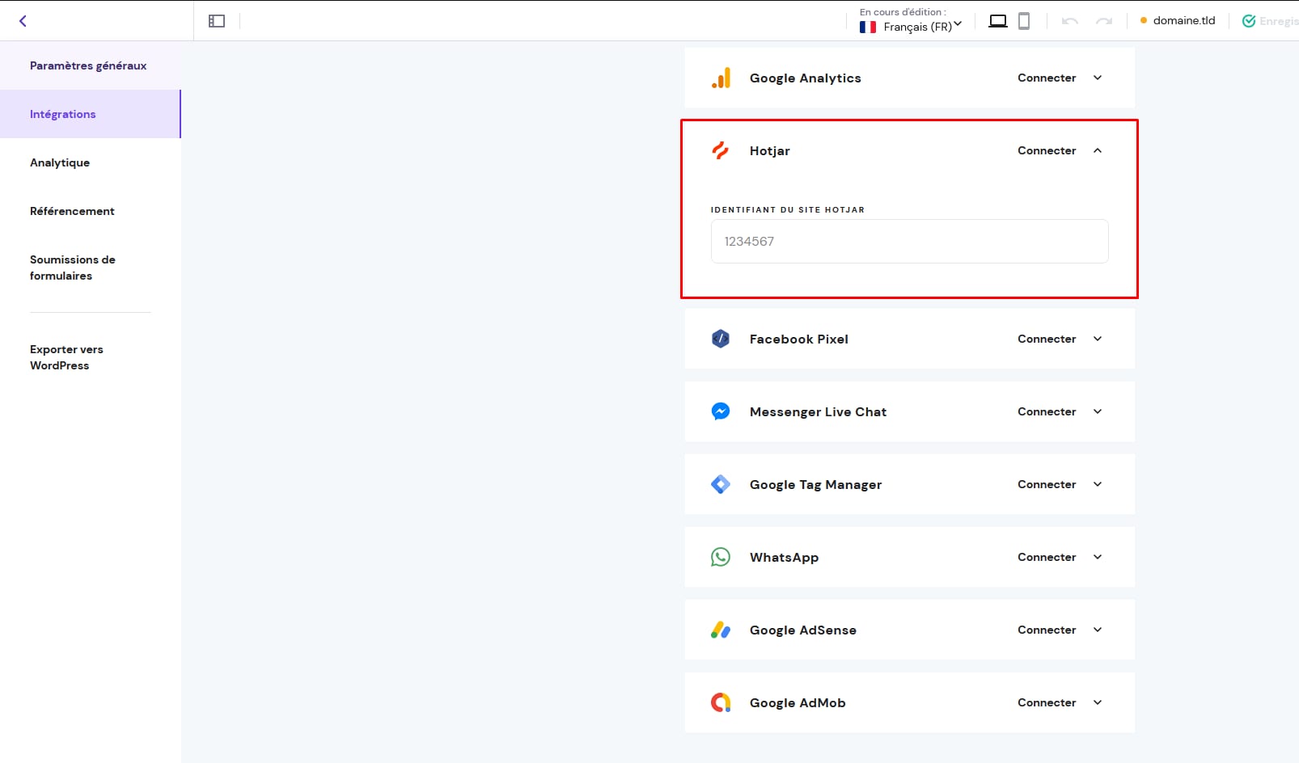The image size is (1299, 763).
Task: Expand the Google Analytics section chevron
Action: 1097,78
